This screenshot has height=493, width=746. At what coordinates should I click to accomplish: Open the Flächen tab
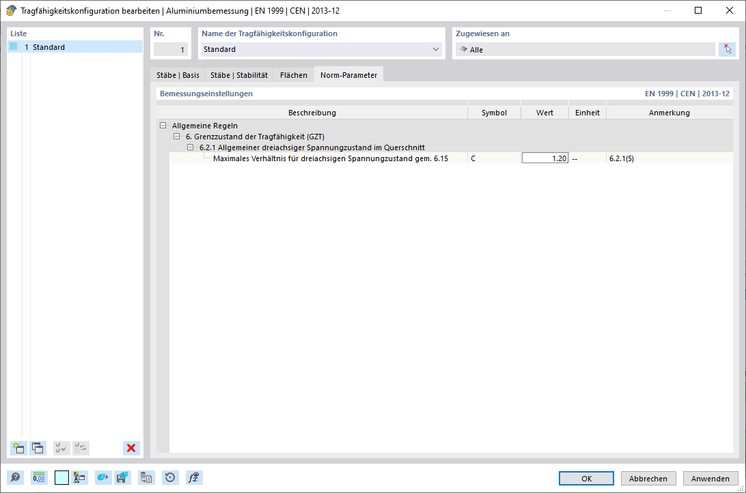(292, 75)
